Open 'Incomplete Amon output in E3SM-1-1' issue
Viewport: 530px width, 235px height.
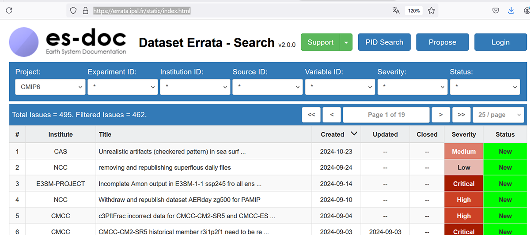(x=180, y=184)
